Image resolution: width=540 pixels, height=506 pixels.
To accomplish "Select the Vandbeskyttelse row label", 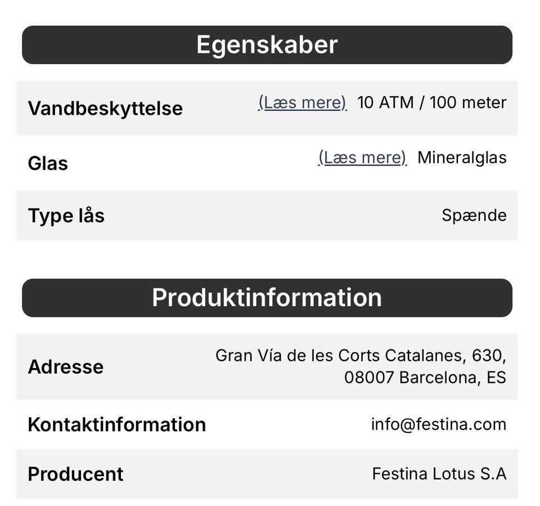I will (105, 108).
